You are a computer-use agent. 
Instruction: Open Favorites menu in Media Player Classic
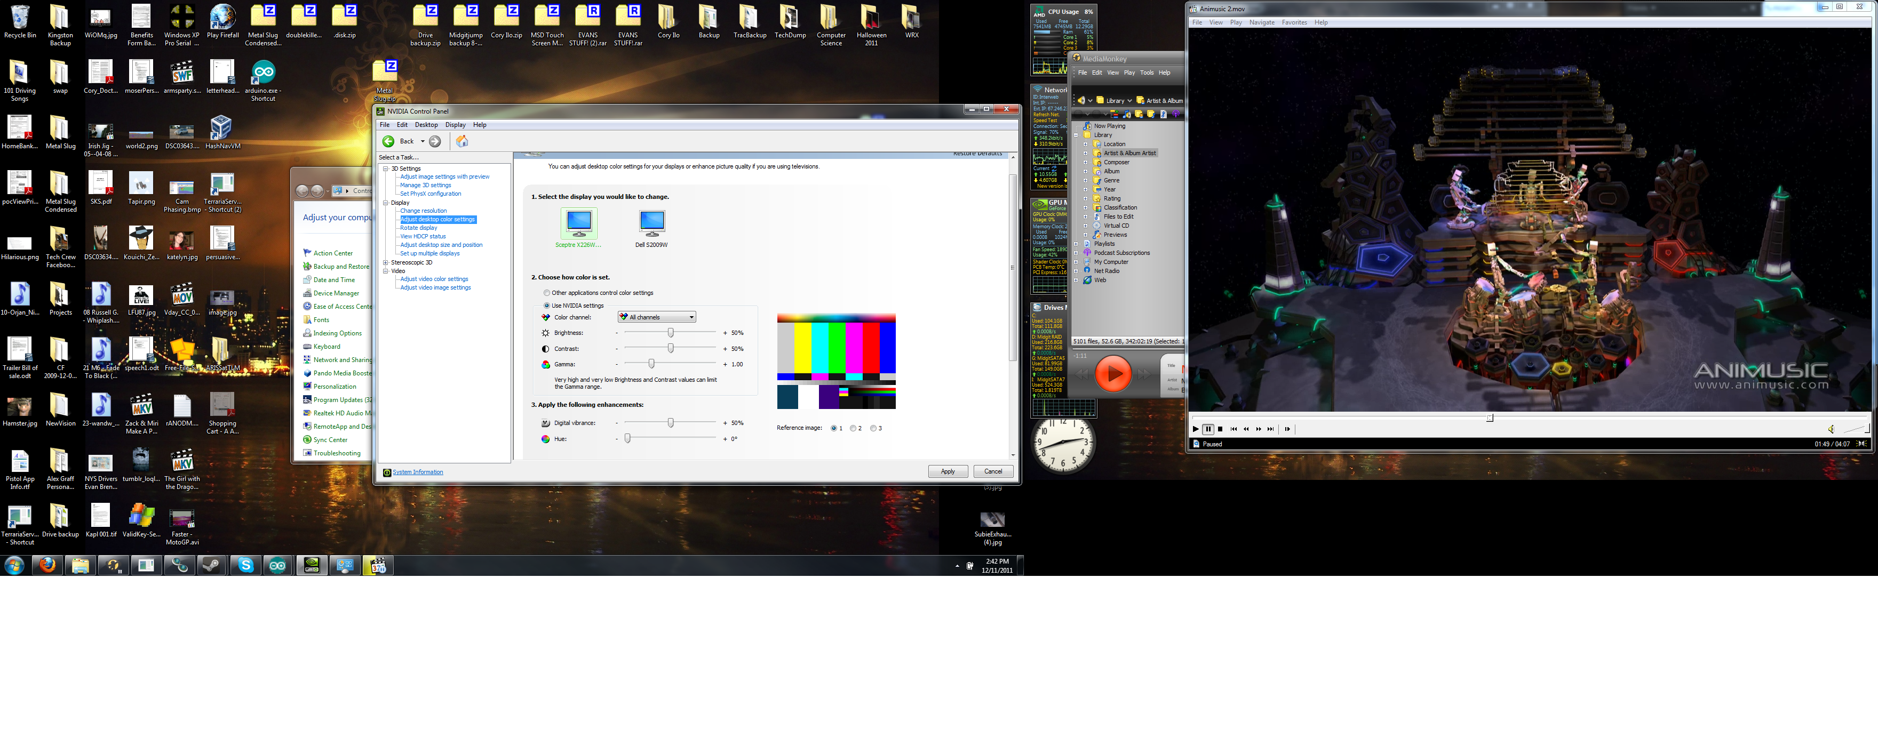1295,22
